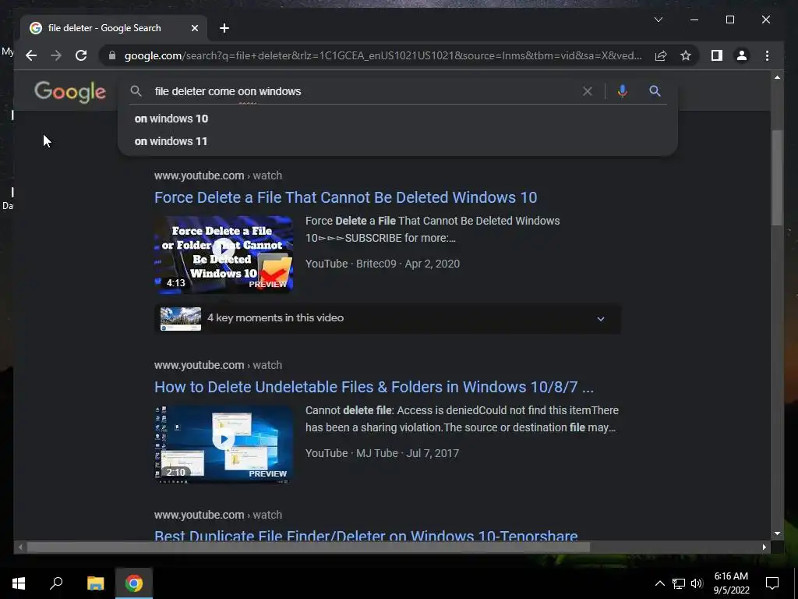Open the volume control in tray
The width and height of the screenshot is (798, 599).
(x=697, y=583)
